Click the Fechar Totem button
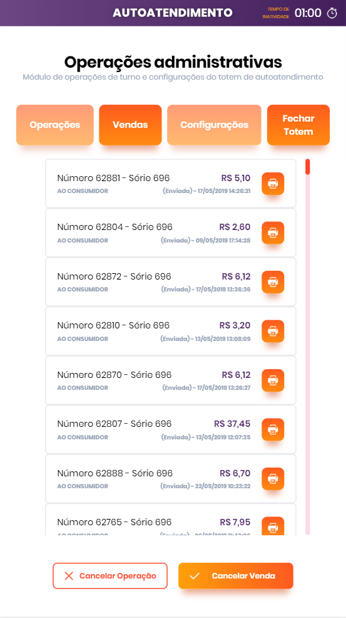The height and width of the screenshot is (618, 346). (298, 125)
